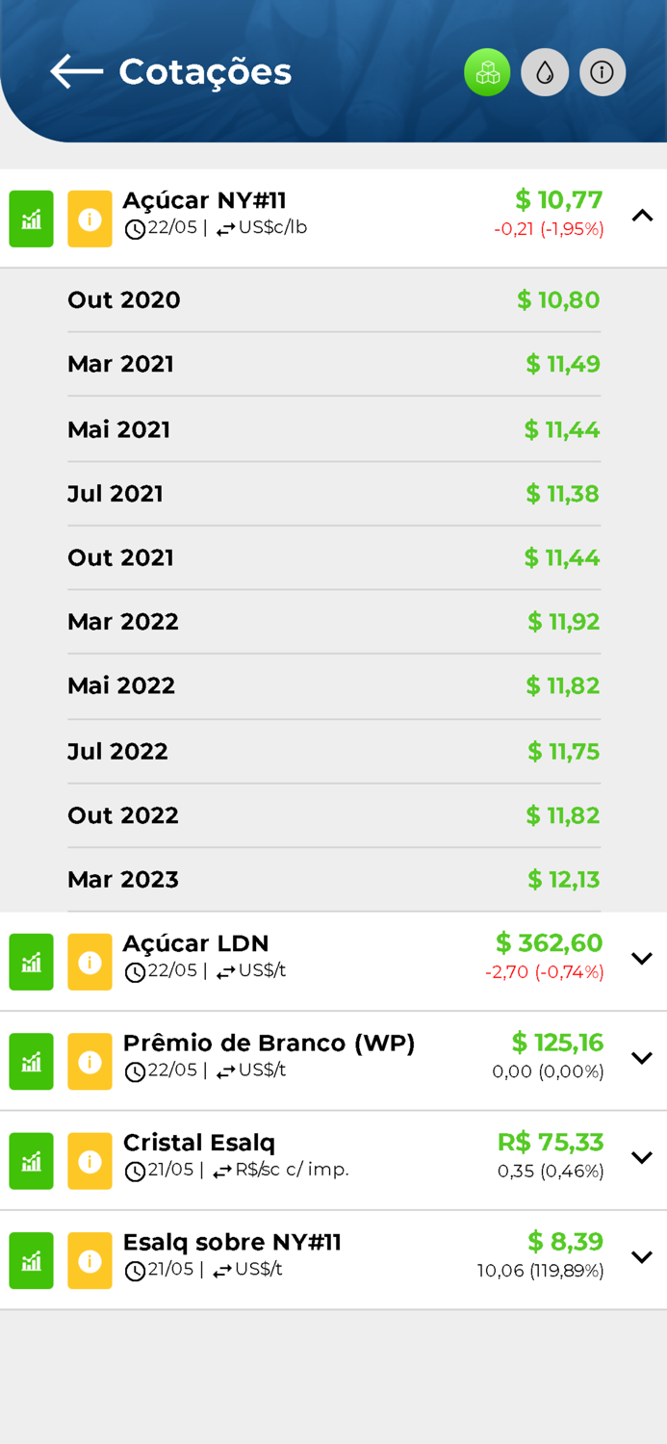
Task: Open the chart icon for Prêmio de Branco (WP)
Action: tap(31, 1061)
